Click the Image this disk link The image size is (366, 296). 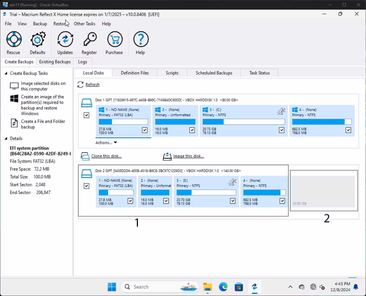[x=189, y=156]
